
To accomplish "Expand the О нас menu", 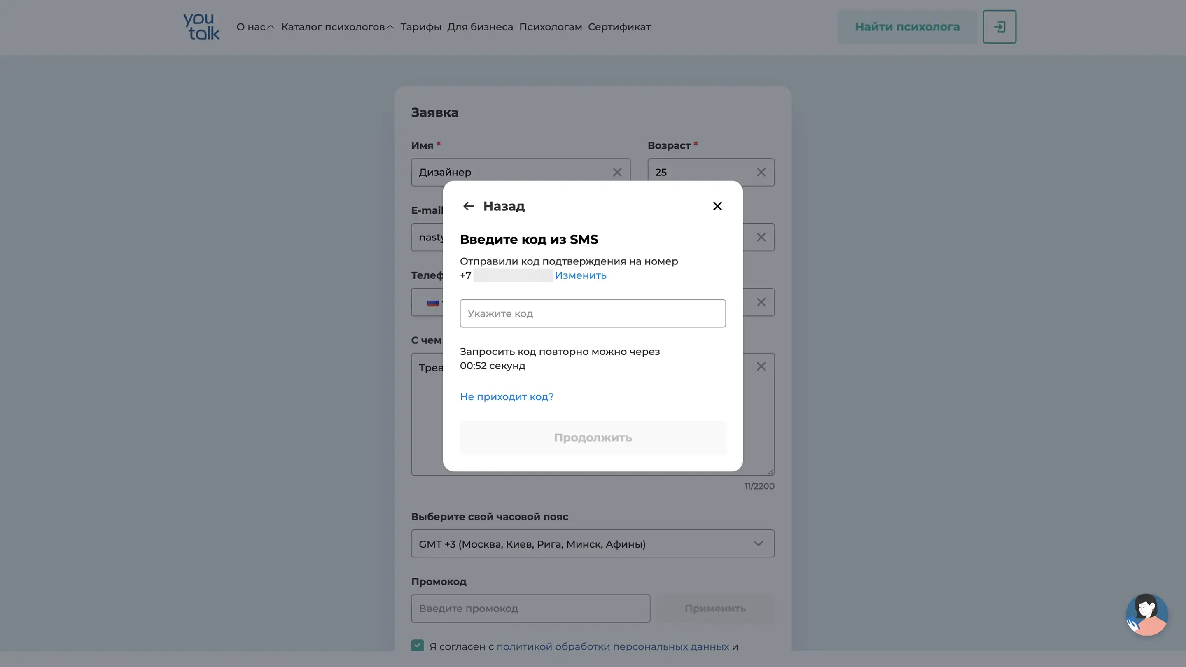I will tap(255, 27).
